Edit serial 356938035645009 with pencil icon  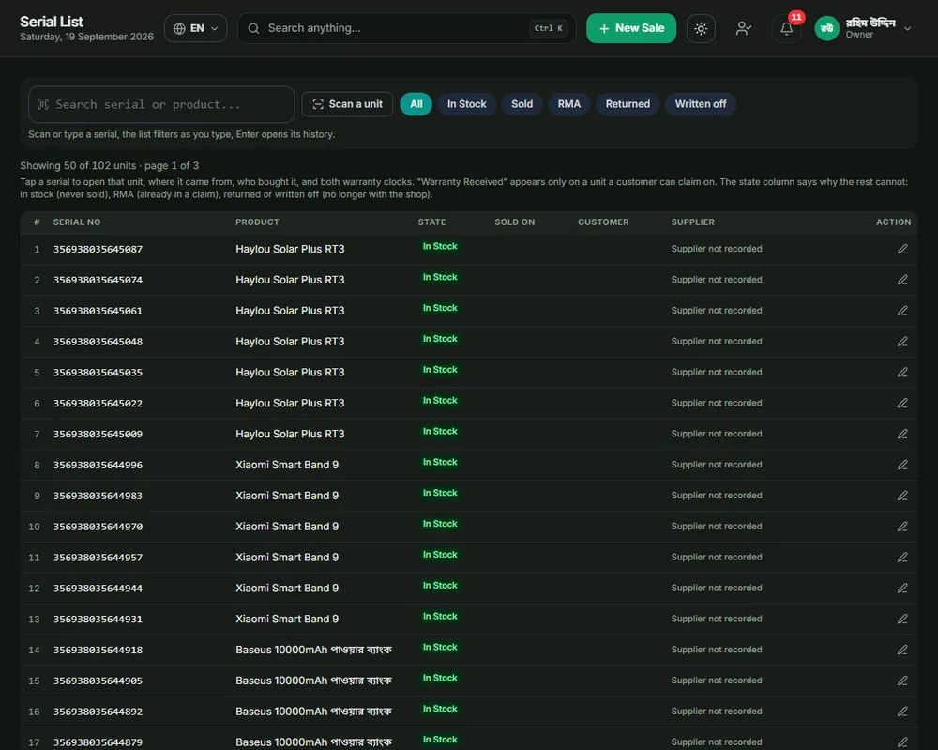[x=902, y=434]
